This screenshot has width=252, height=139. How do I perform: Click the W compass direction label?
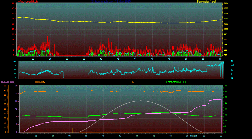click(232, 66)
